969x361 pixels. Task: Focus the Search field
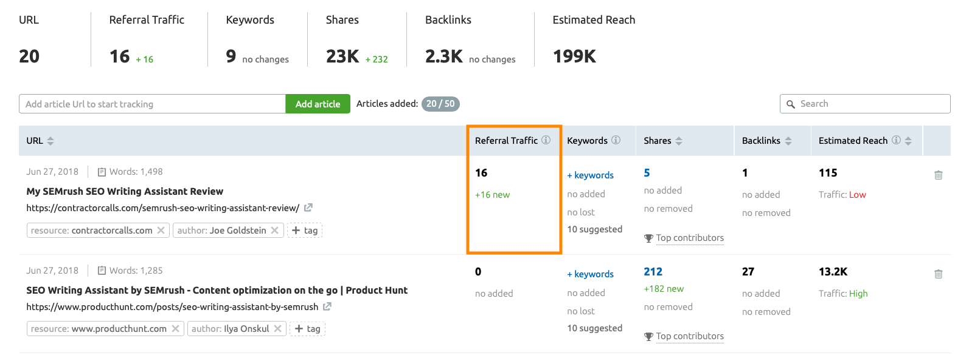pyautogui.click(x=865, y=104)
